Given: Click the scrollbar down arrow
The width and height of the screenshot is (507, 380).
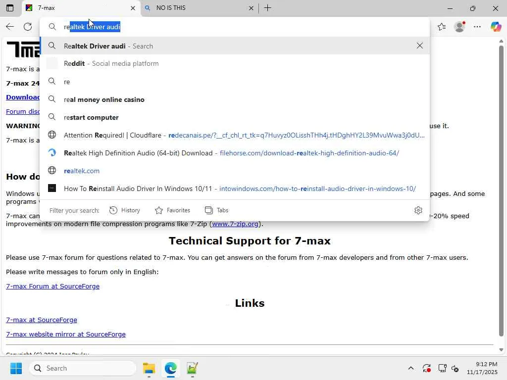Looking at the screenshot, I should pos(501,350).
